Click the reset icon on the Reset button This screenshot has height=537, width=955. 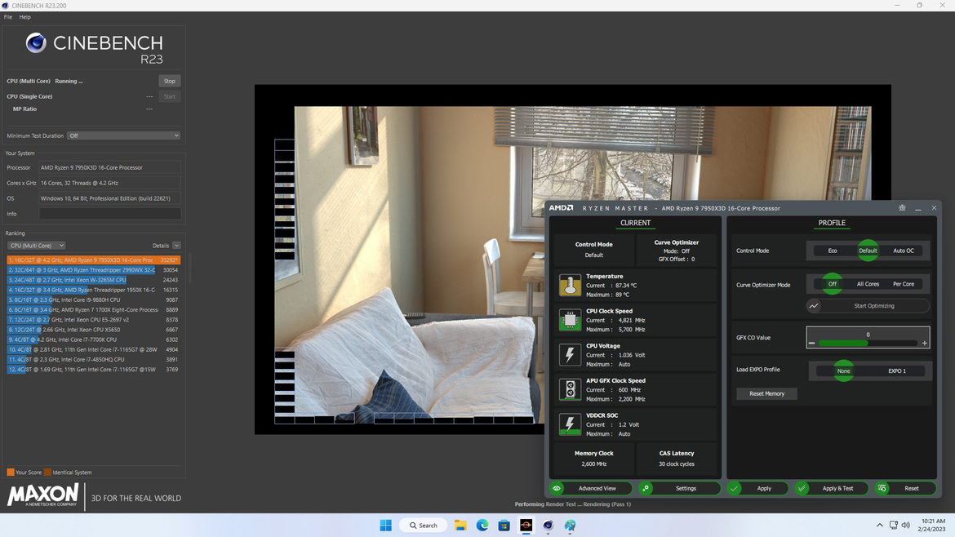[882, 488]
